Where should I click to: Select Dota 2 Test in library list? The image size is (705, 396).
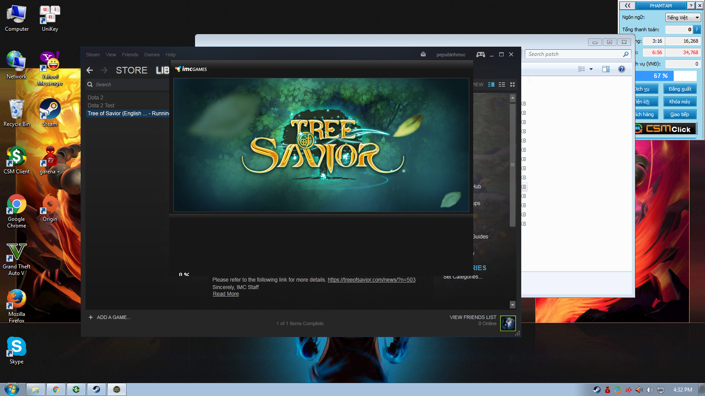point(101,106)
